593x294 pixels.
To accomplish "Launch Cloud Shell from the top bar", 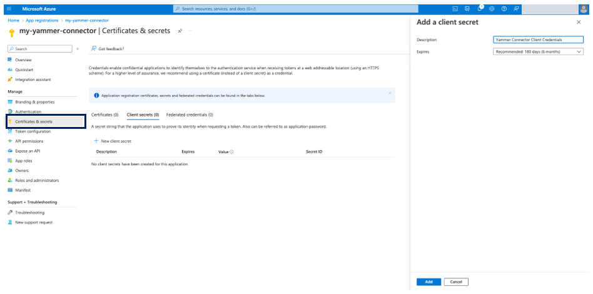I will point(455,9).
